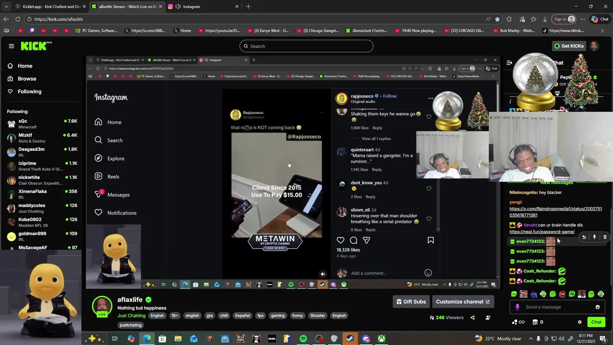The height and width of the screenshot is (345, 613).
Task: Click the first green emote in quick bar
Action: pos(514,294)
